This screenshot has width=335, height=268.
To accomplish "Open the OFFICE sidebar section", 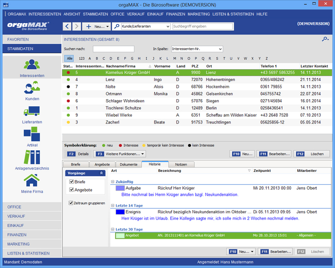I will [32, 207].
